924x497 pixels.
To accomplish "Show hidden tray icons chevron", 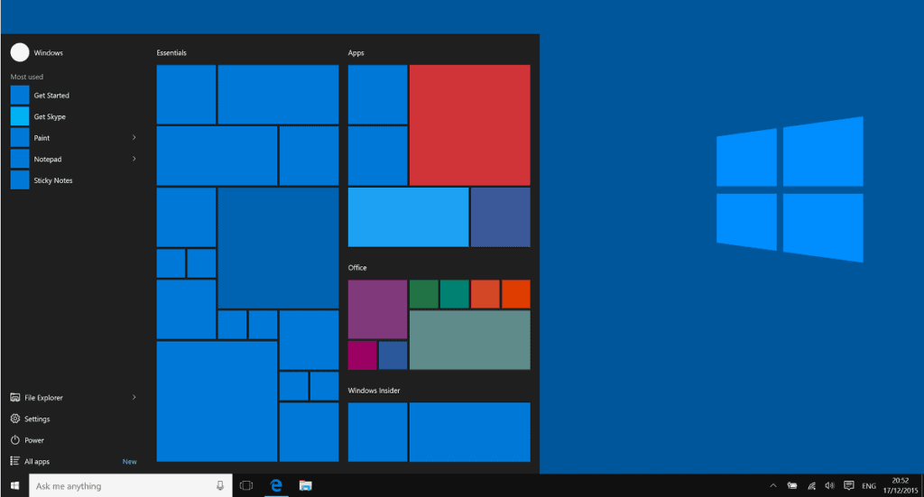I will 773,486.
